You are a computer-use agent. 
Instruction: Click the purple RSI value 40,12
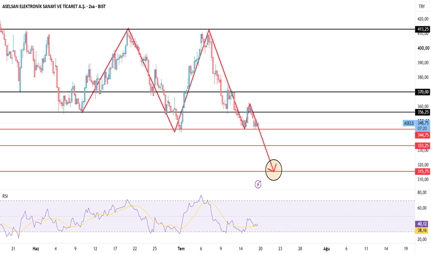pos(422,224)
